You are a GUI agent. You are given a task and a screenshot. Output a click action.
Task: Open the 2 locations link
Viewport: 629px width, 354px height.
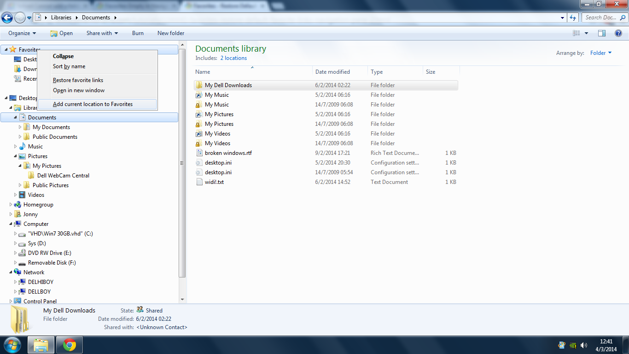click(x=233, y=58)
